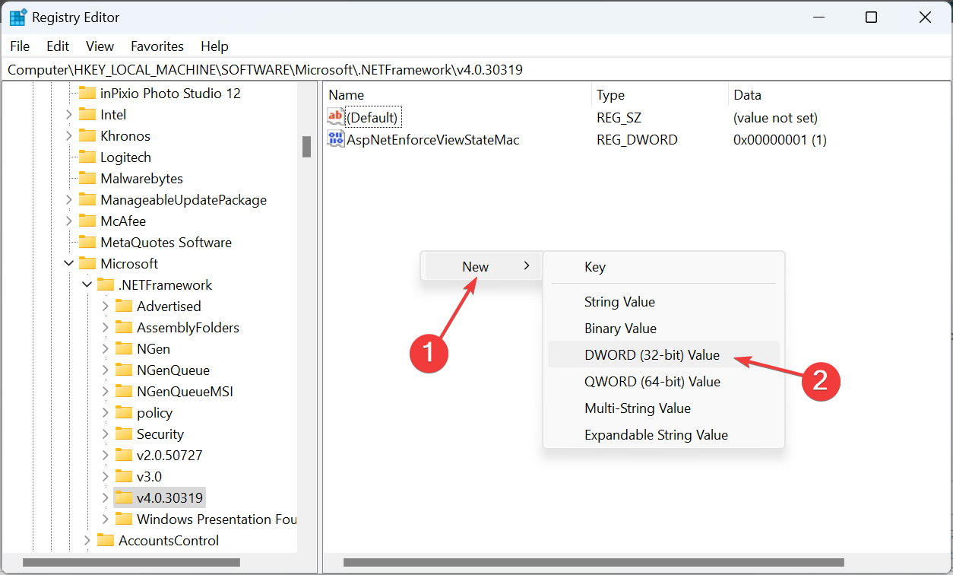
Task: Choose Multi-String Value in the submenu
Action: point(663,408)
